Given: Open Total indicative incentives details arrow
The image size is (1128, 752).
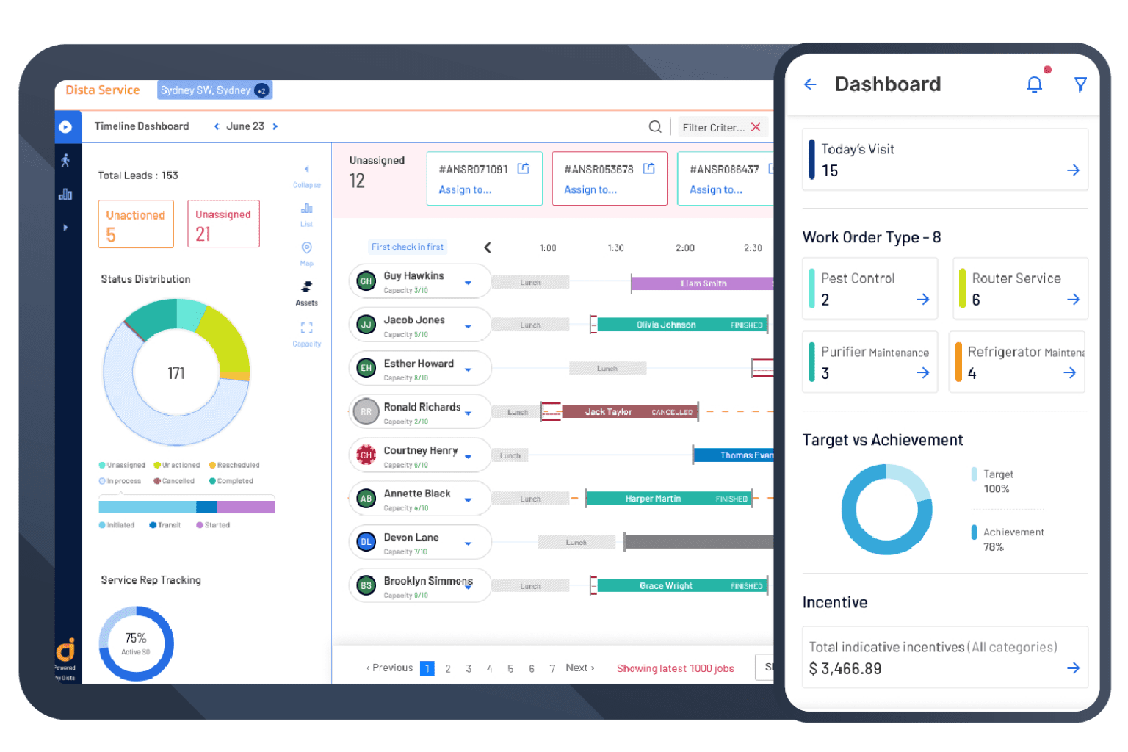Looking at the screenshot, I should (1074, 668).
